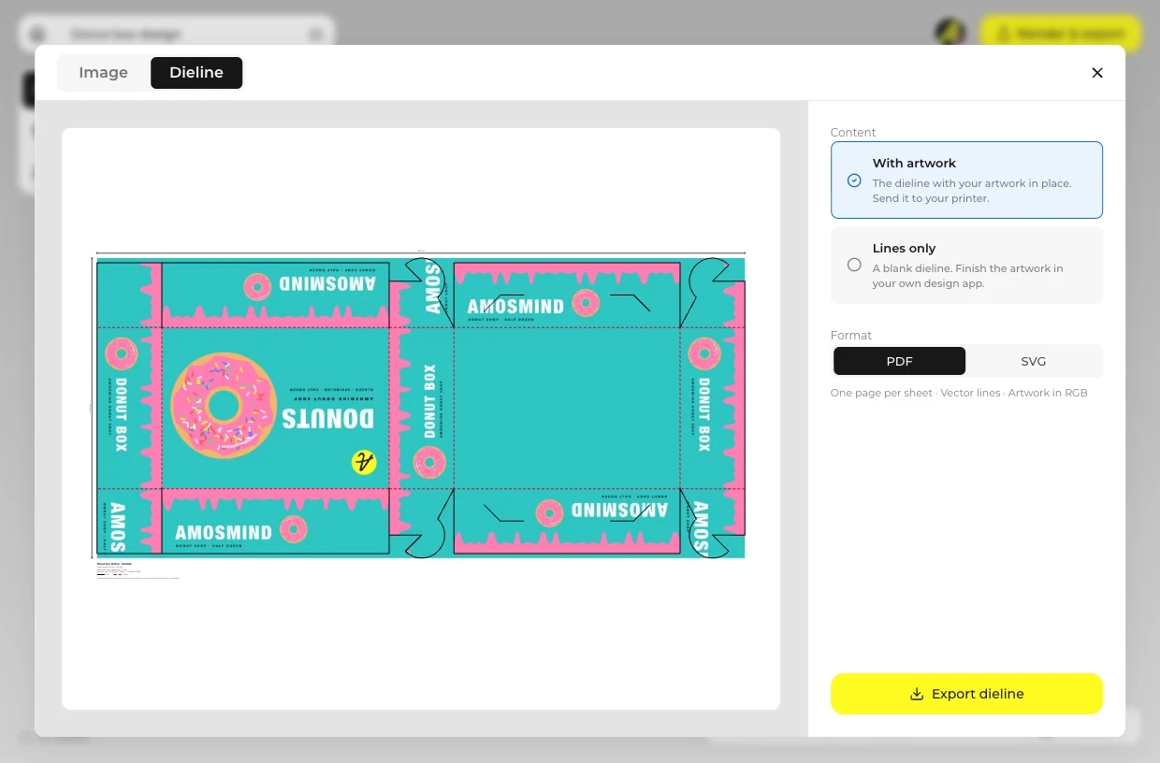Select the Lines only content option

click(x=966, y=266)
